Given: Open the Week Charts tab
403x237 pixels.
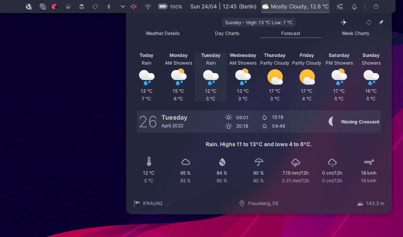Looking at the screenshot, I should pyautogui.click(x=355, y=33).
